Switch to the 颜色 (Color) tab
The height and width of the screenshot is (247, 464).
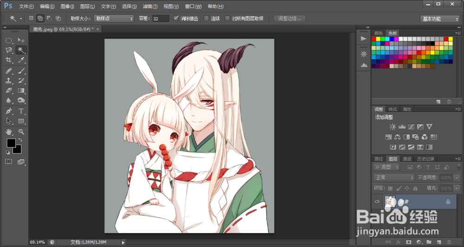tap(379, 33)
